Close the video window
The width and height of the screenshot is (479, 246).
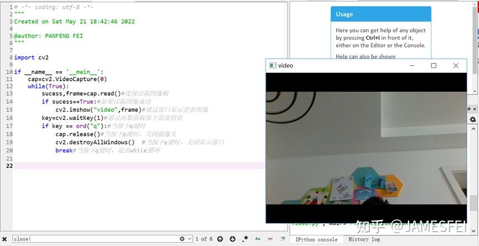pyautogui.click(x=456, y=66)
